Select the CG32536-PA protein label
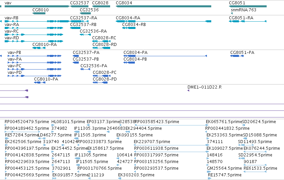 pos(94,66)
